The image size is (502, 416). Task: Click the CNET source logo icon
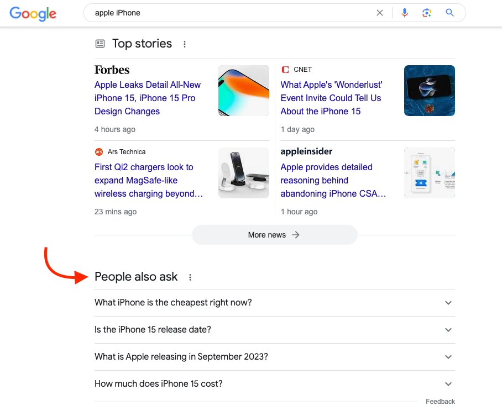[285, 70]
